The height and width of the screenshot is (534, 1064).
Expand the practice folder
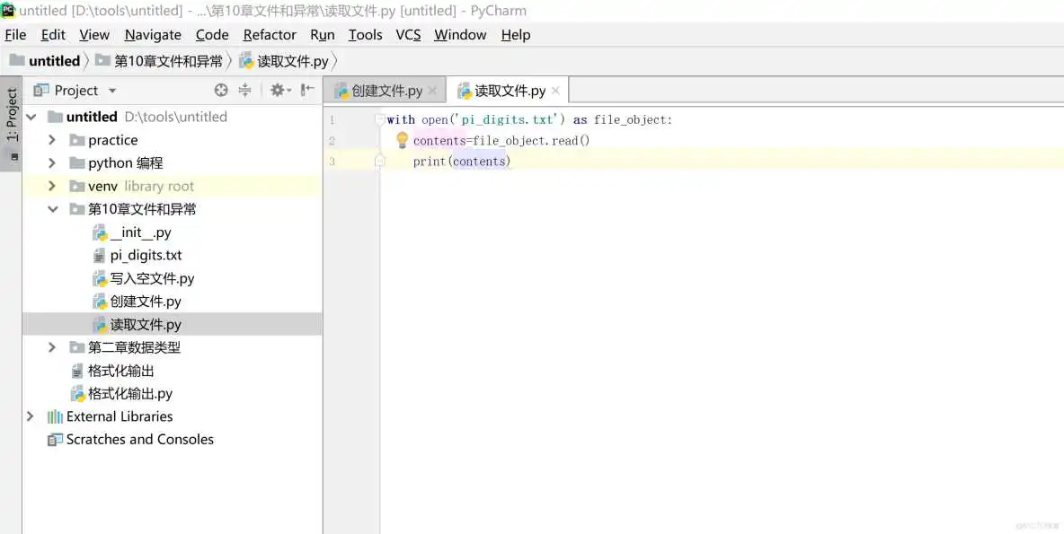point(52,139)
